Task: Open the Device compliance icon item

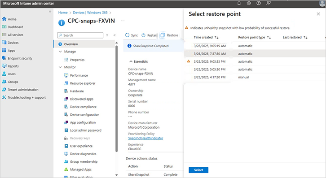Action: (x=66, y=107)
